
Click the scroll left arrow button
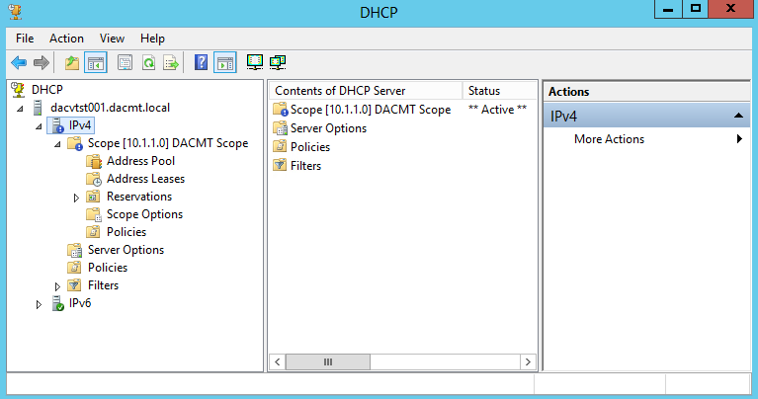pos(278,361)
